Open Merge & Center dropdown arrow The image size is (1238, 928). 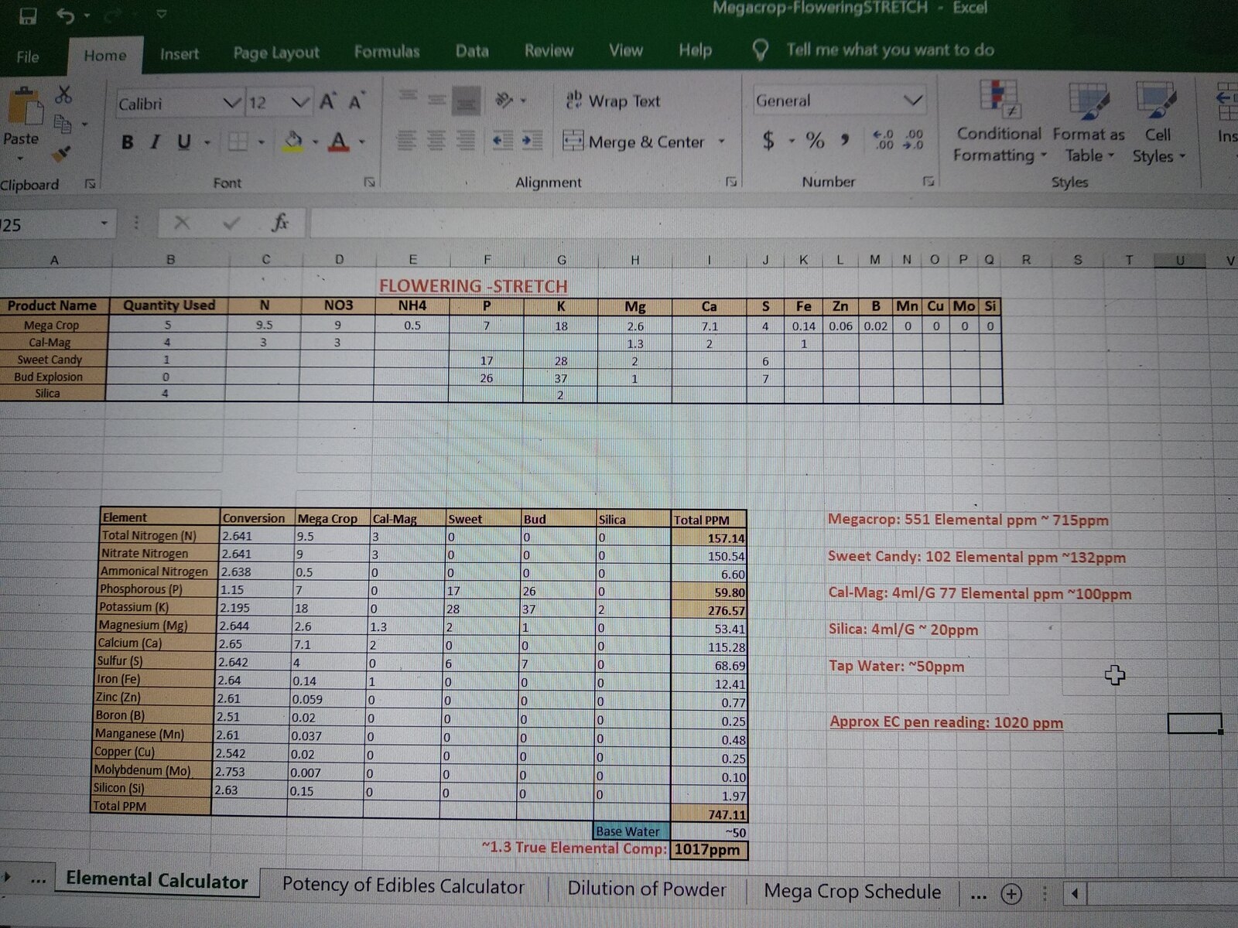(722, 142)
